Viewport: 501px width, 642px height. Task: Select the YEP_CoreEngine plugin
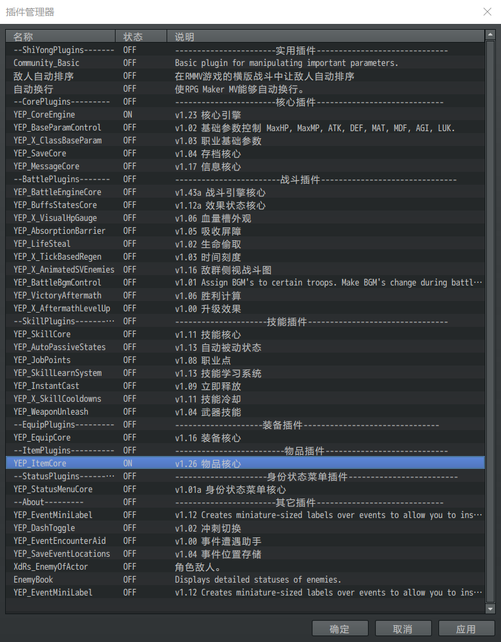coord(245,115)
